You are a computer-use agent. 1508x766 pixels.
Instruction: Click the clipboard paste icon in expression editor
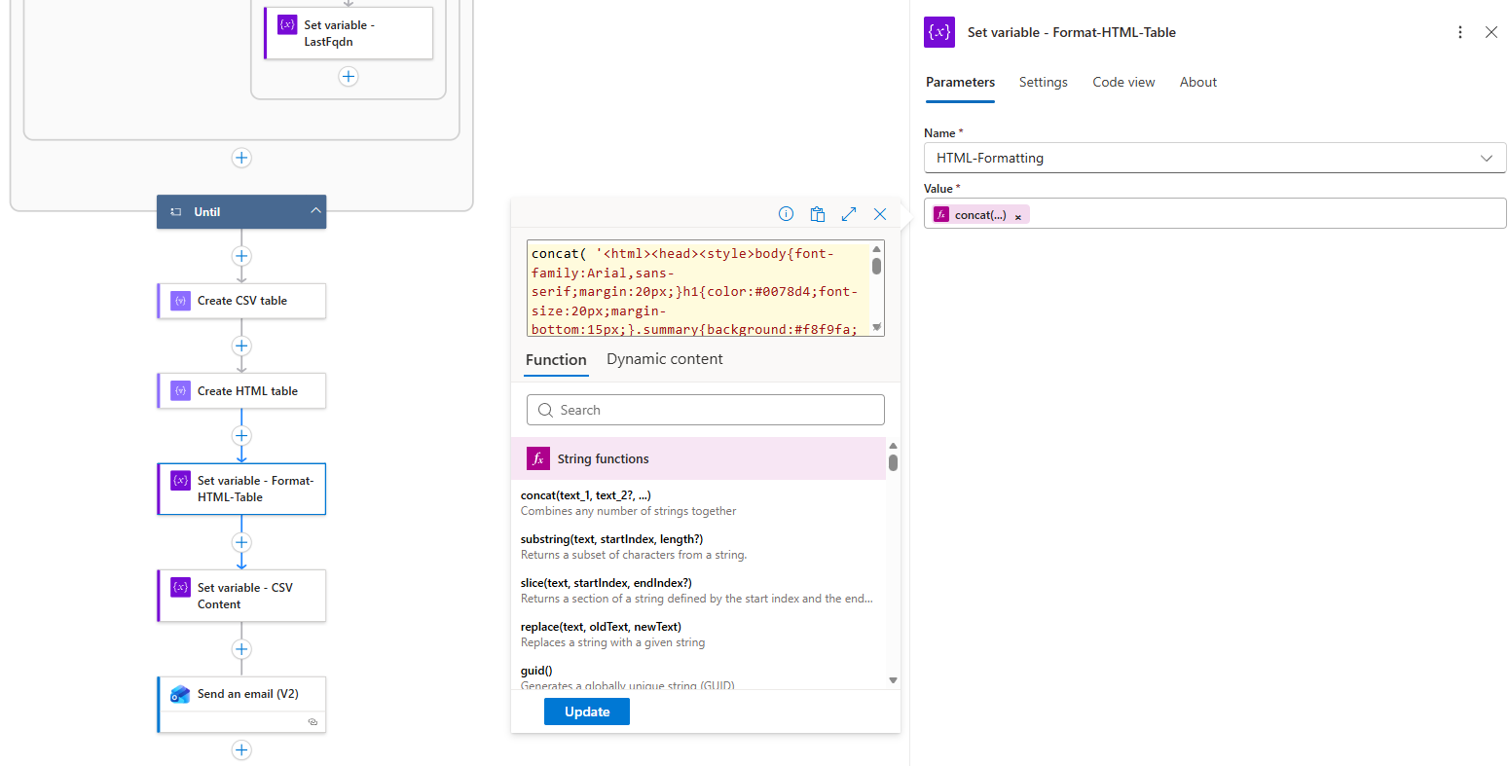pos(818,214)
